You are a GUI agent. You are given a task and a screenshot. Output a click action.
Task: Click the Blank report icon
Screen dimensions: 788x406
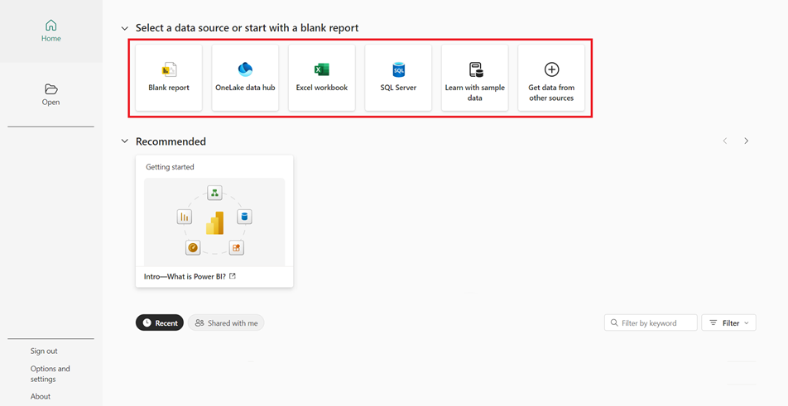click(x=169, y=70)
